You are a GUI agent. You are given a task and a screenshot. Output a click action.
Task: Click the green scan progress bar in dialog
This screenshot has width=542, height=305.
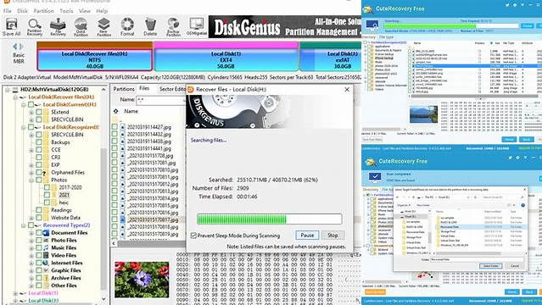(x=269, y=219)
